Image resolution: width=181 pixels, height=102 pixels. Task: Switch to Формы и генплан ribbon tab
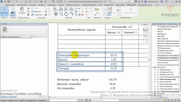(x=73, y=5)
